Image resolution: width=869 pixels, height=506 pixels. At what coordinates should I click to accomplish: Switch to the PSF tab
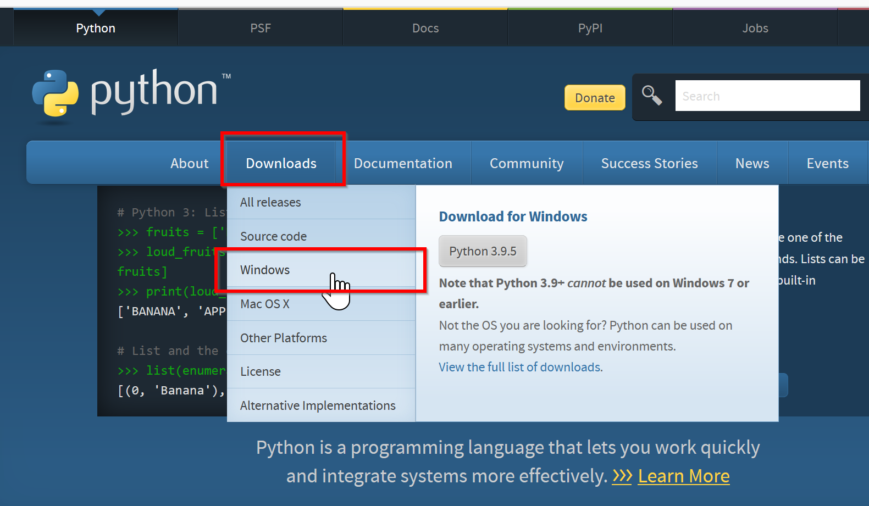tap(261, 28)
